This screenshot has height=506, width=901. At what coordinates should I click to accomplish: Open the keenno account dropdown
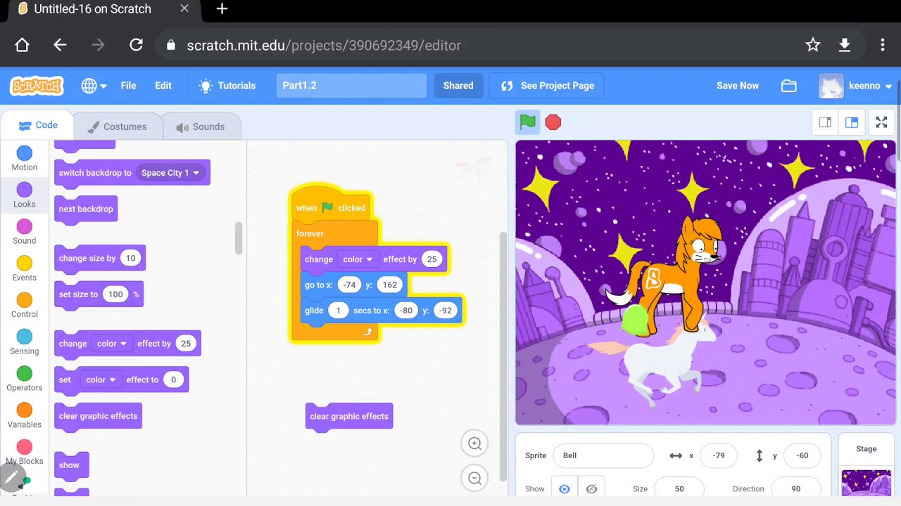857,86
